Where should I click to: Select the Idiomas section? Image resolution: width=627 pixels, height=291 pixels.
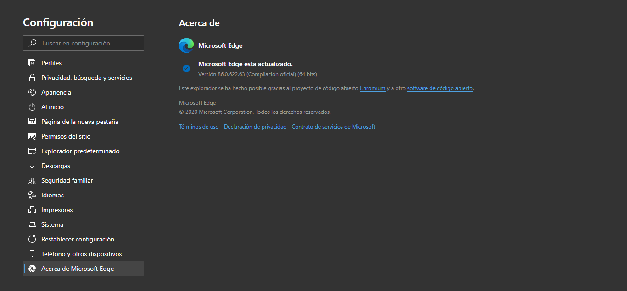[x=84, y=195]
